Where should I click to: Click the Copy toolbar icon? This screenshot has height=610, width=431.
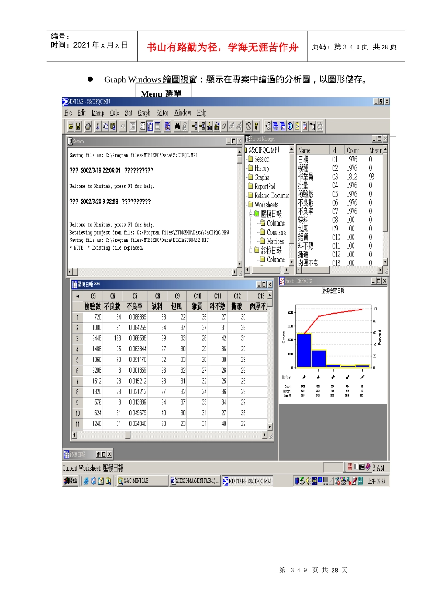(x=105, y=126)
